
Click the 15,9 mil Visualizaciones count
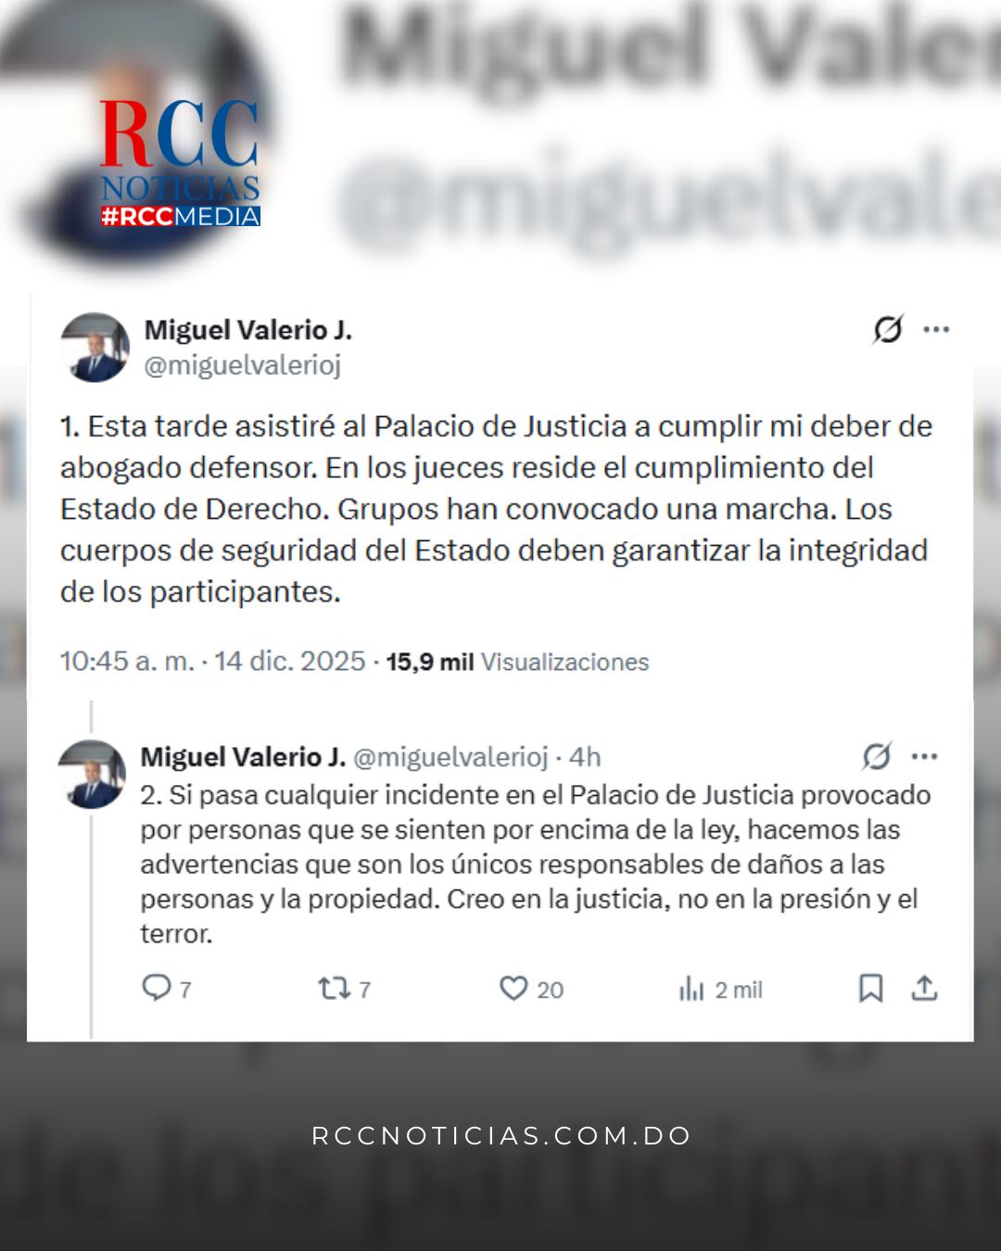pos(517,663)
